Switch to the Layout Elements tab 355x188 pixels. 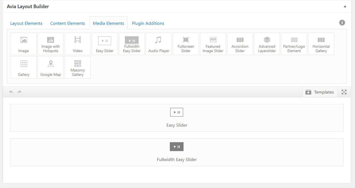(26, 23)
